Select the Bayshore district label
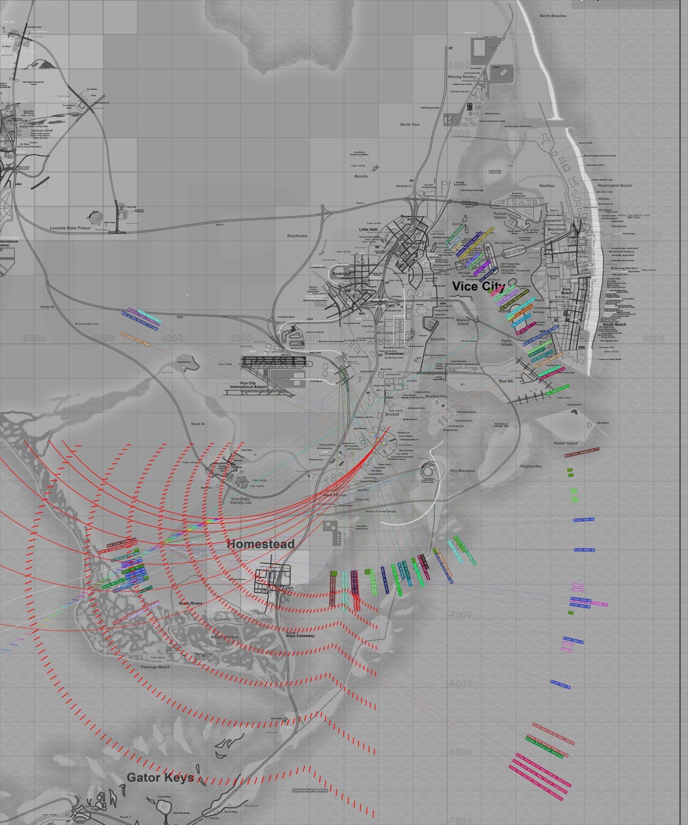The width and height of the screenshot is (688, 825). click(556, 229)
